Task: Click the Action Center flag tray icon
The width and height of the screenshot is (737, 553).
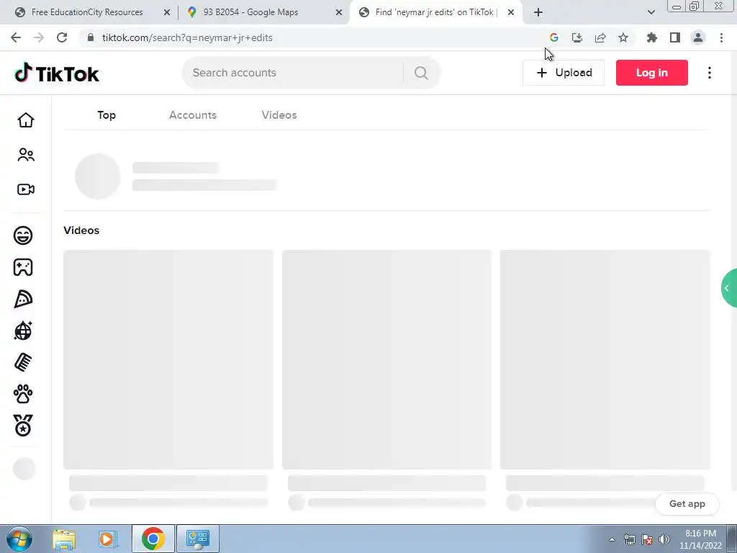Action: point(647,539)
